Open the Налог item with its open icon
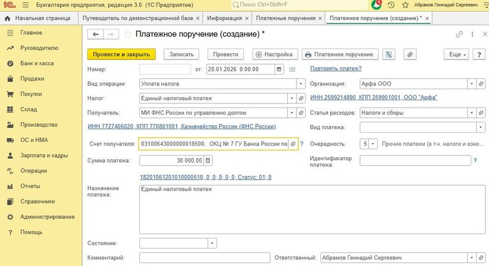This screenshot has height=266, width=489. click(301, 98)
